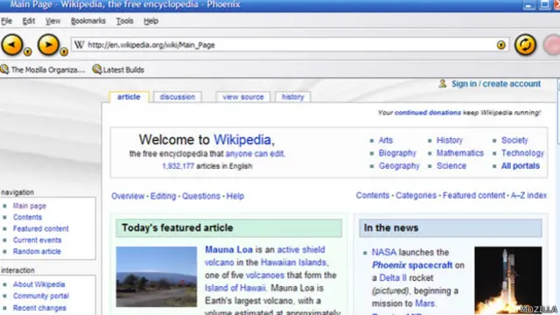Viewport: 560px width, 315px height.
Task: Open the Help menu
Action: [x=151, y=21]
